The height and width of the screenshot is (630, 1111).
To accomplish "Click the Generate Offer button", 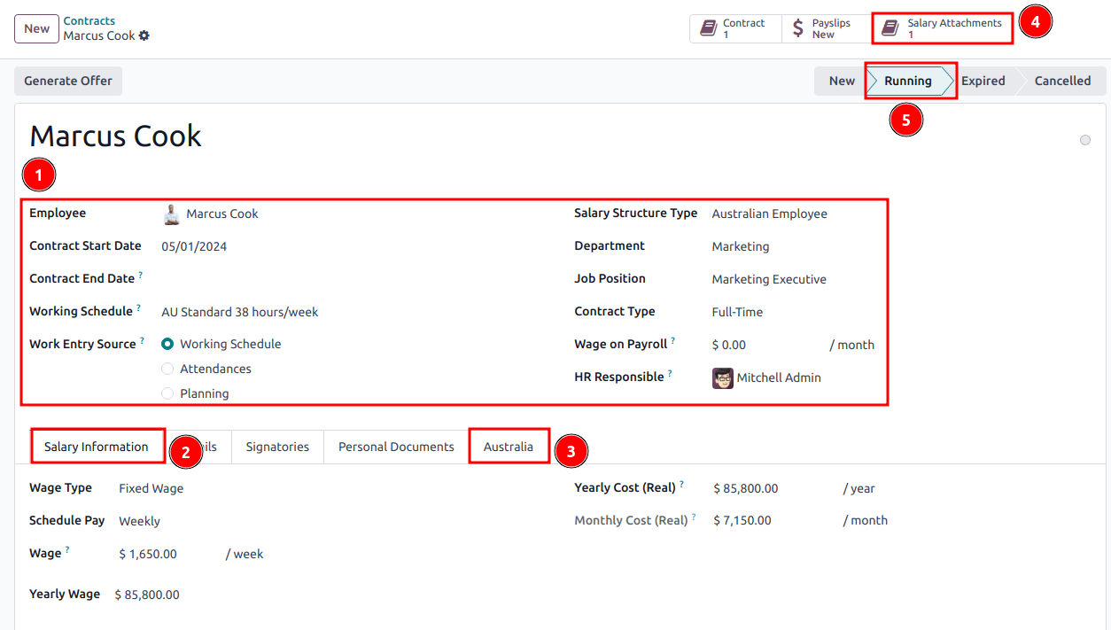I will (x=68, y=81).
